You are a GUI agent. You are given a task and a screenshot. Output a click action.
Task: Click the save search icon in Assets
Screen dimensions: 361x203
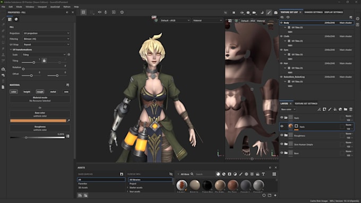coord(122,174)
